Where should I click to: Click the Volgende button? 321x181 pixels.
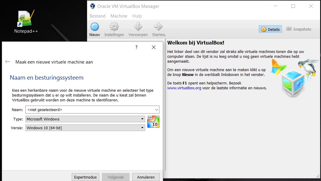[116, 177]
